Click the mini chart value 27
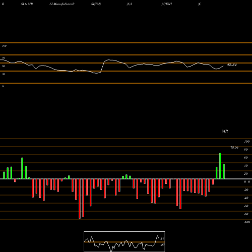Screen dimensions: 252x252 tap(162, 245)
